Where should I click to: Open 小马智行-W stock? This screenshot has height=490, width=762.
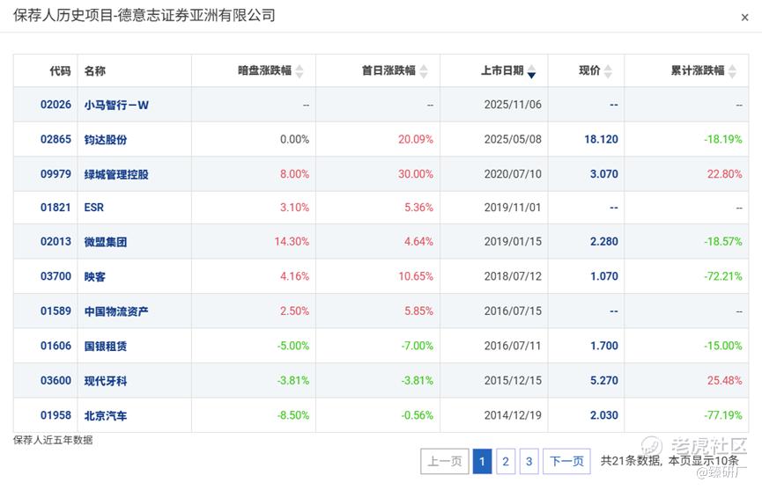(x=116, y=106)
